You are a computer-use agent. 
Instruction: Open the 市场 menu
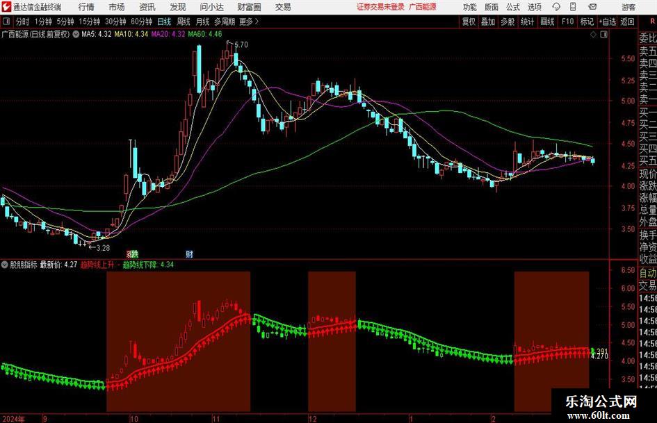117,7
